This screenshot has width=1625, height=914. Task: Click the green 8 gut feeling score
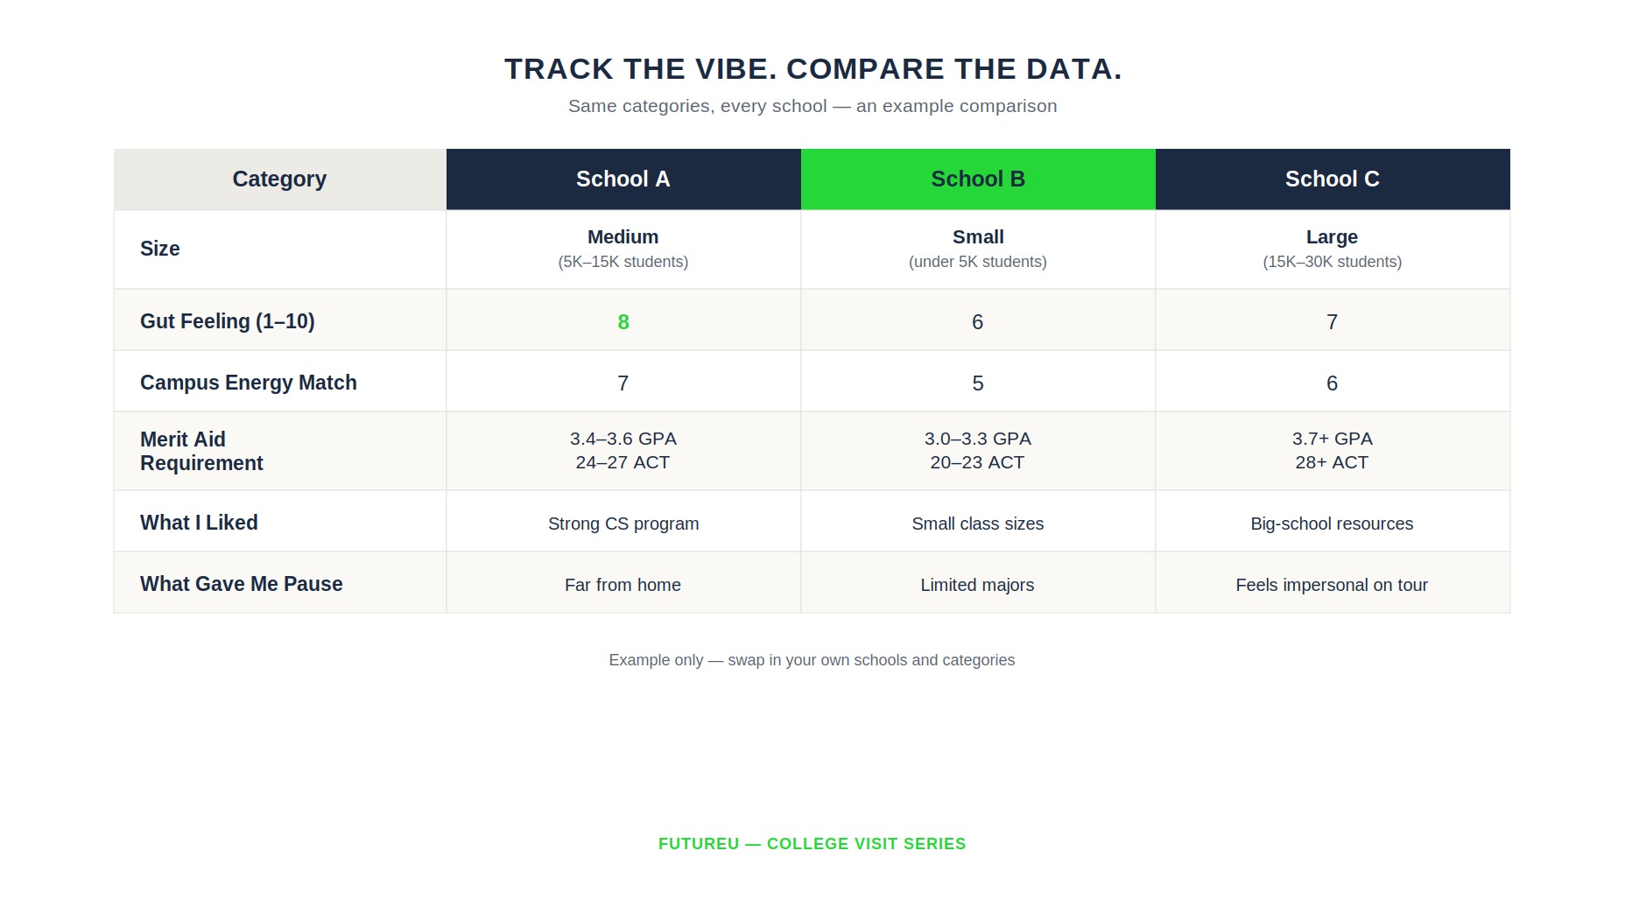[x=623, y=322]
